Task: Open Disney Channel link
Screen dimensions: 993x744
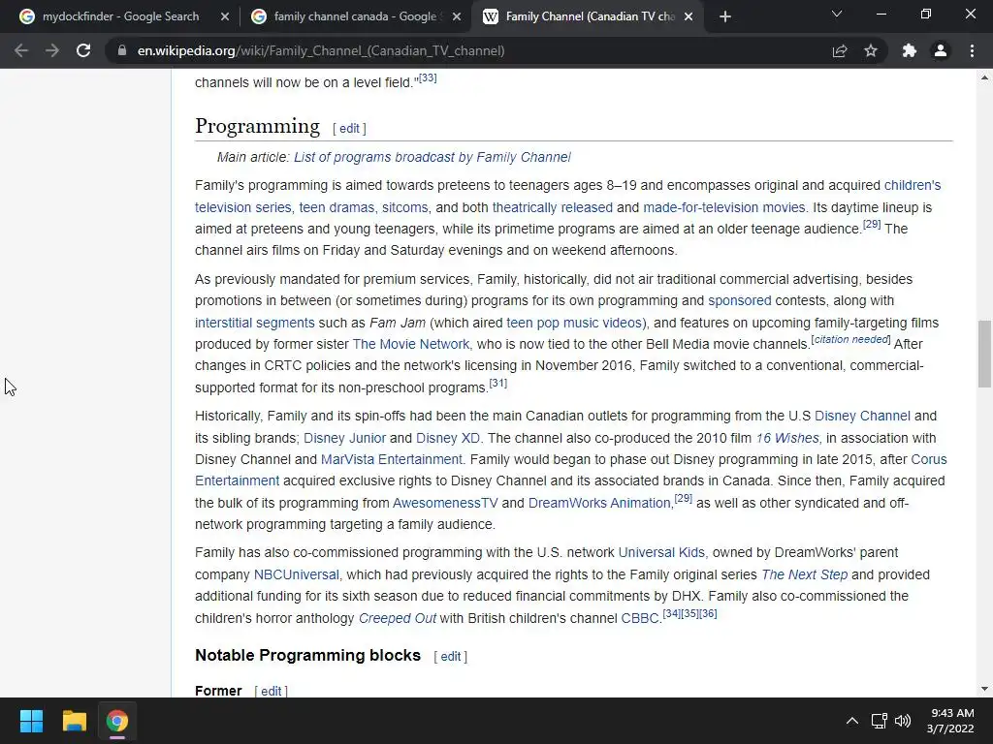Action: point(862,417)
